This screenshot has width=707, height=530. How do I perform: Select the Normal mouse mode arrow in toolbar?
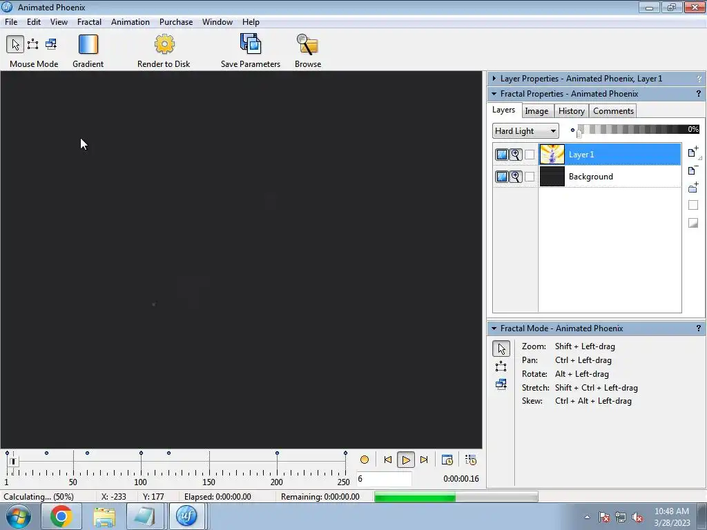click(x=15, y=44)
